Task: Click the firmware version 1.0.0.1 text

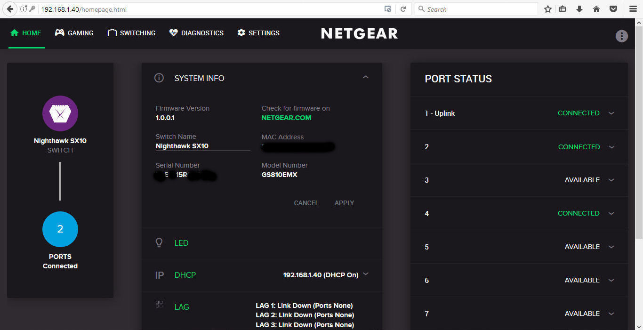Action: tap(165, 118)
